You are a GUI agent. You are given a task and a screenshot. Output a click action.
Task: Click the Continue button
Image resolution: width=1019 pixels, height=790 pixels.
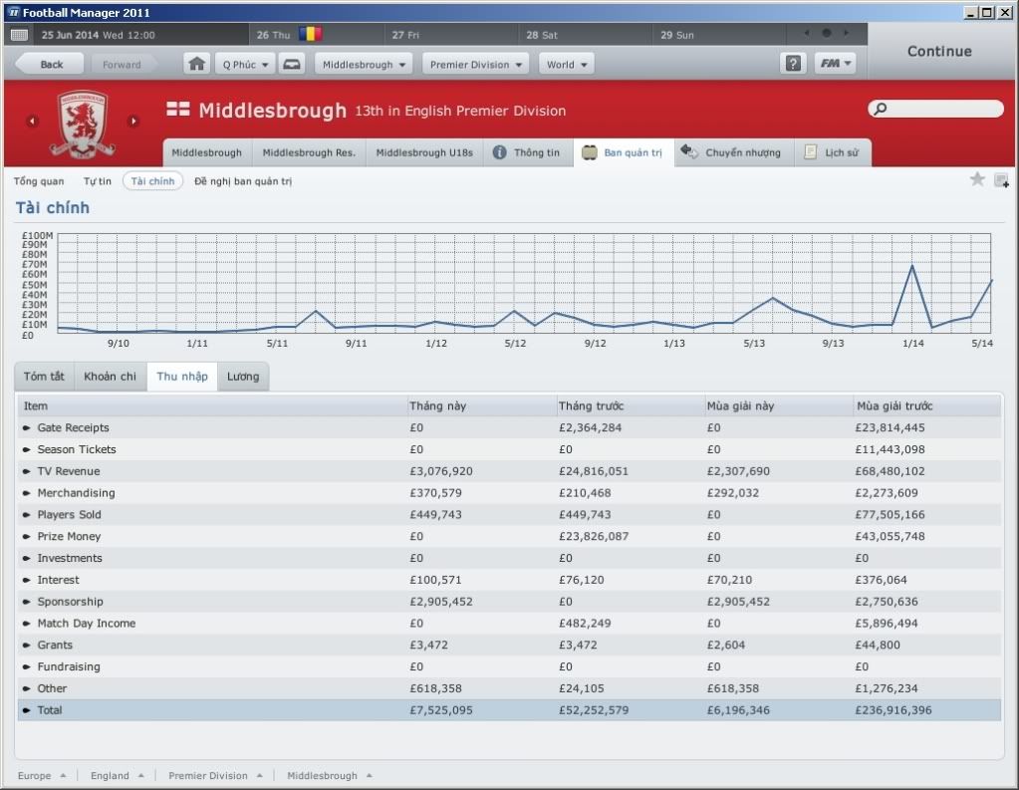coord(939,52)
